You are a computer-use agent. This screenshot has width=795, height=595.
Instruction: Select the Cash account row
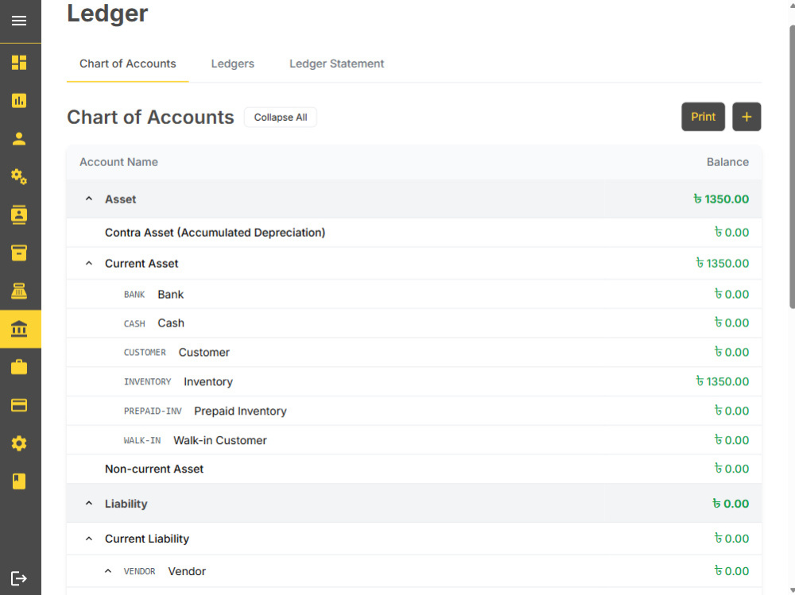(413, 323)
